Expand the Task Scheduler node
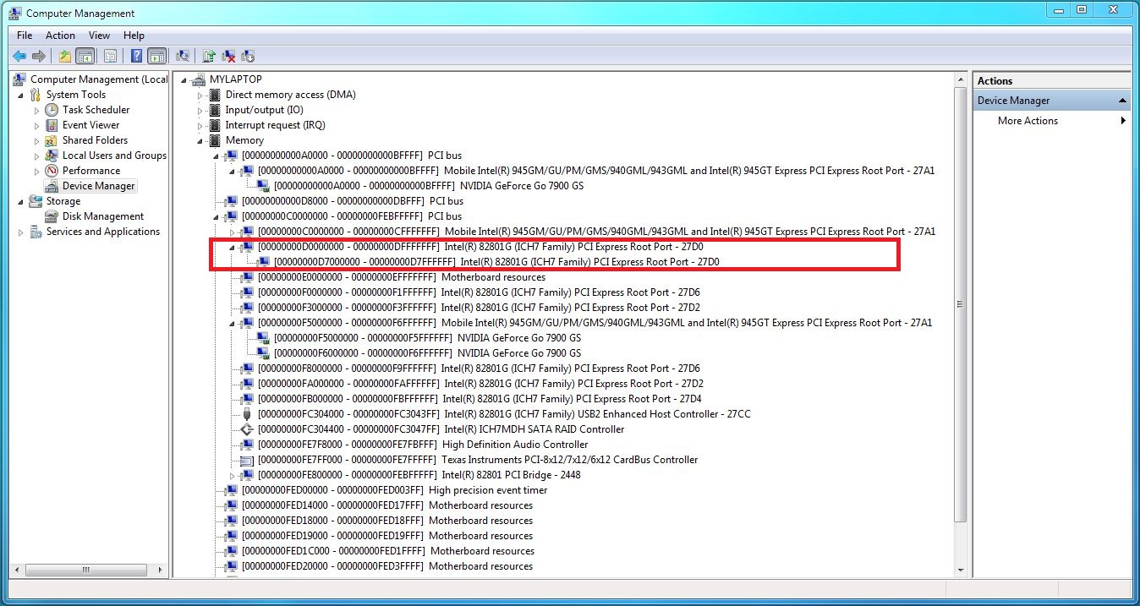Viewport: 1140px width, 606px height. [37, 110]
